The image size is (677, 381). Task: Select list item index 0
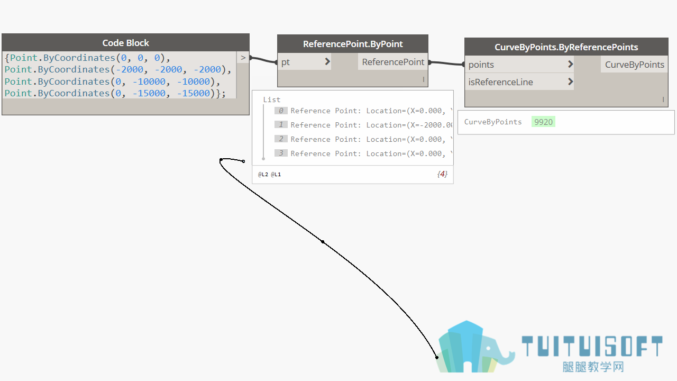click(x=281, y=111)
